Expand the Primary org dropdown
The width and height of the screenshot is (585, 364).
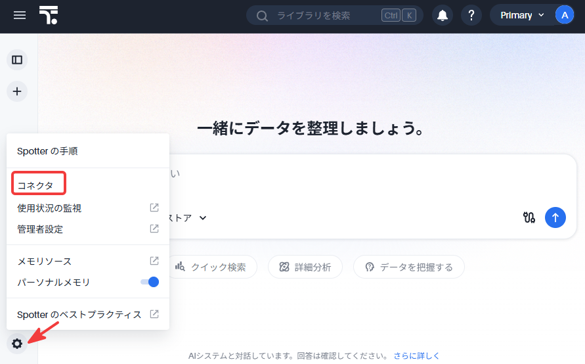point(522,15)
